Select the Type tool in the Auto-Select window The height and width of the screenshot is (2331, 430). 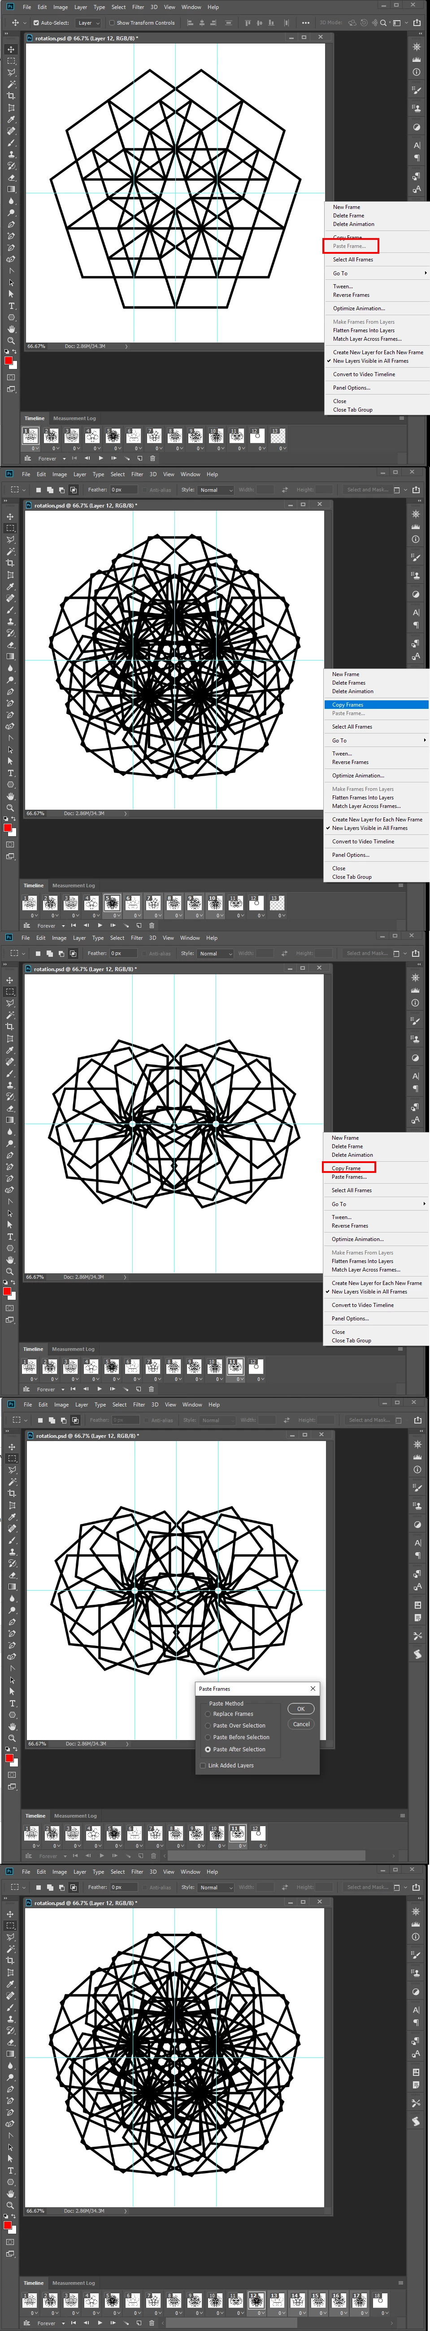[11, 306]
